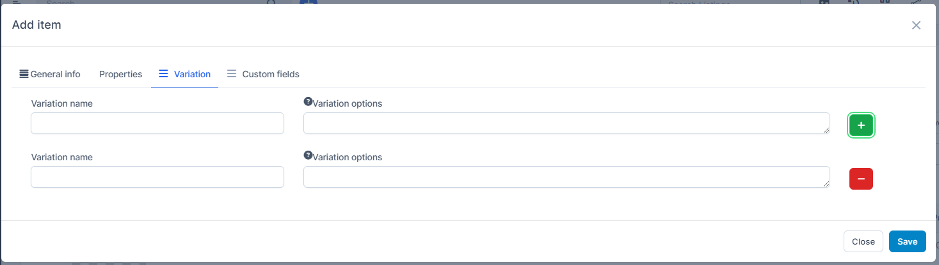Click the green plus add-variation button

click(x=861, y=125)
